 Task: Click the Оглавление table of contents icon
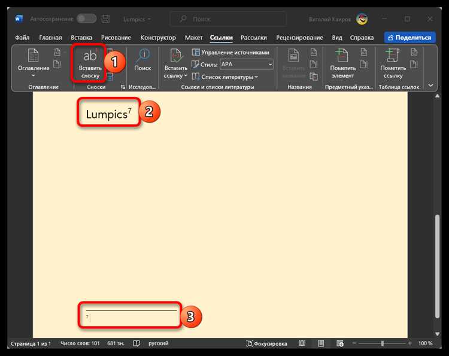[x=33, y=56]
